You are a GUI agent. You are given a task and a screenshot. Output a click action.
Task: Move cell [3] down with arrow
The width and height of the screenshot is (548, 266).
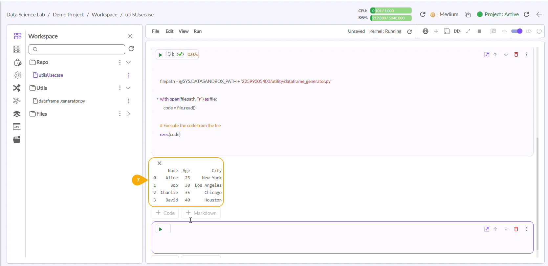pos(506,55)
